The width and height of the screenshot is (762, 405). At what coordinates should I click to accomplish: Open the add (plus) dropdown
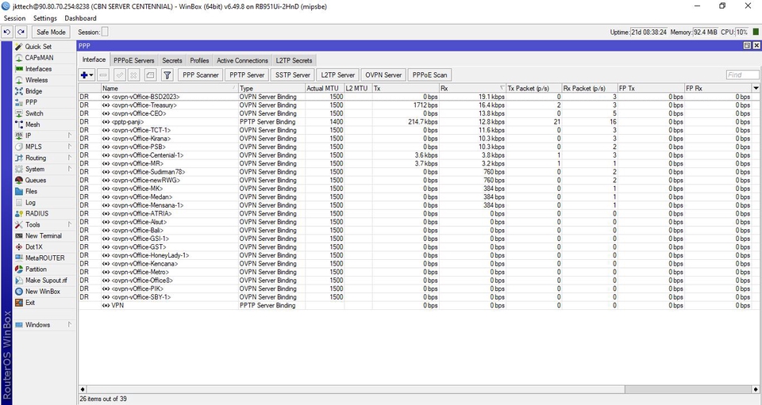click(87, 75)
